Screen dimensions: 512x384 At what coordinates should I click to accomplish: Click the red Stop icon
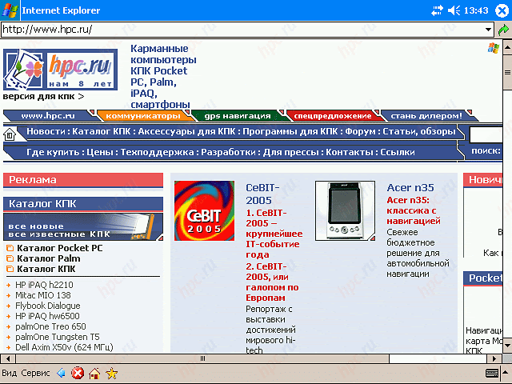click(78, 373)
